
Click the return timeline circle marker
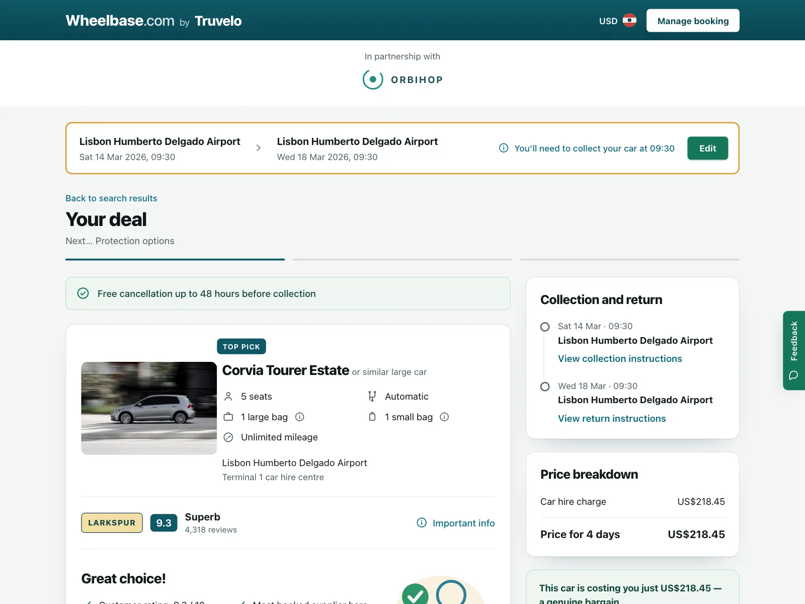point(545,387)
